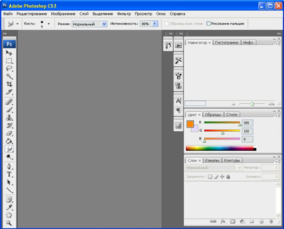
Task: Select the Smudge tool in toolbox
Action: (9, 149)
